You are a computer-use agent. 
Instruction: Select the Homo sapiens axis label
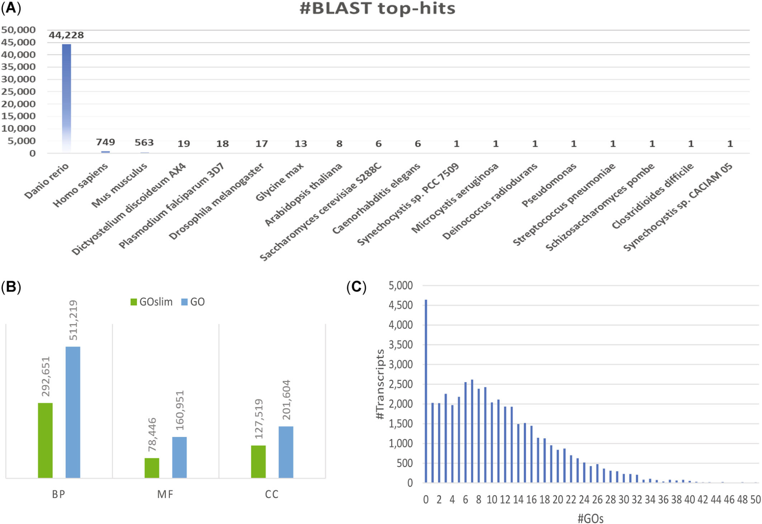point(80,185)
